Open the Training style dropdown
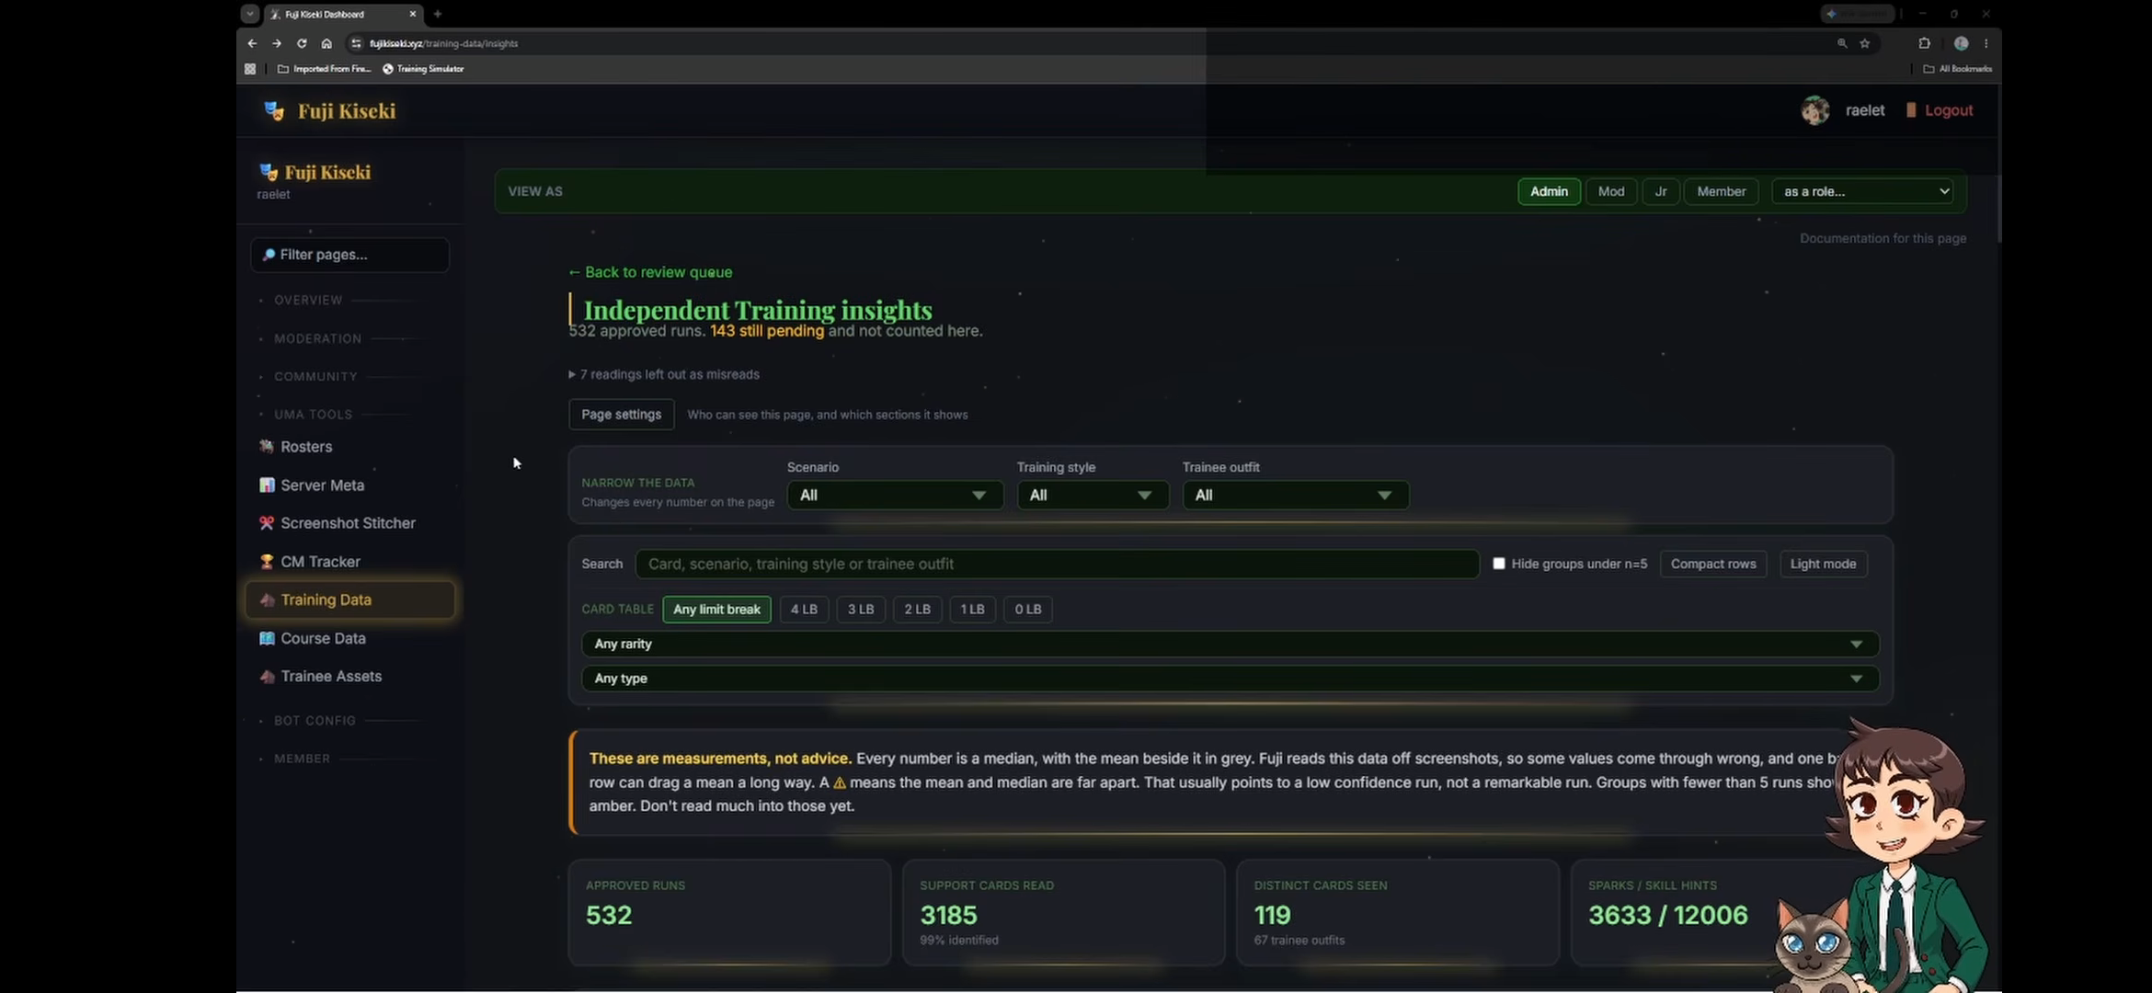 pos(1093,495)
